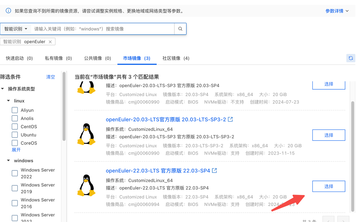Click 镜像商品: cmjj00060994 text
This screenshot has width=360, height=222.
tap(132, 204)
